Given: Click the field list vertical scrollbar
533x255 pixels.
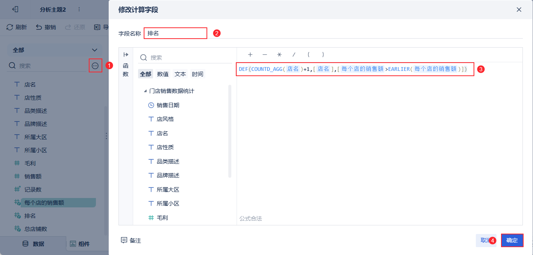Looking at the screenshot, I should click(x=230, y=131).
